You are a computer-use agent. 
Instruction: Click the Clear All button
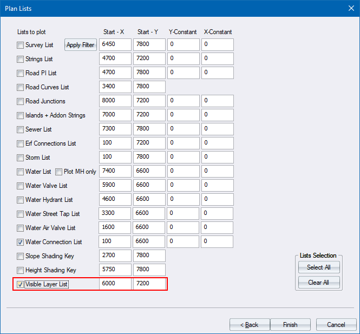point(318,283)
